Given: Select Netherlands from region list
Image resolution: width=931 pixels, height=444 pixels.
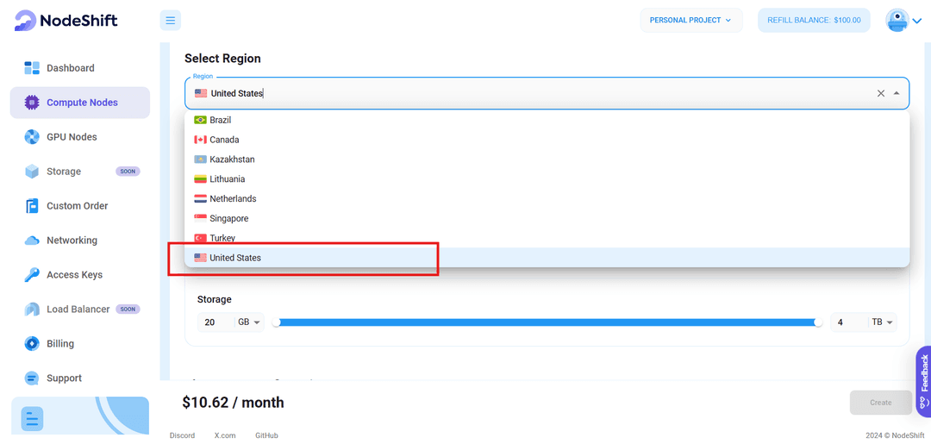Looking at the screenshot, I should point(233,199).
